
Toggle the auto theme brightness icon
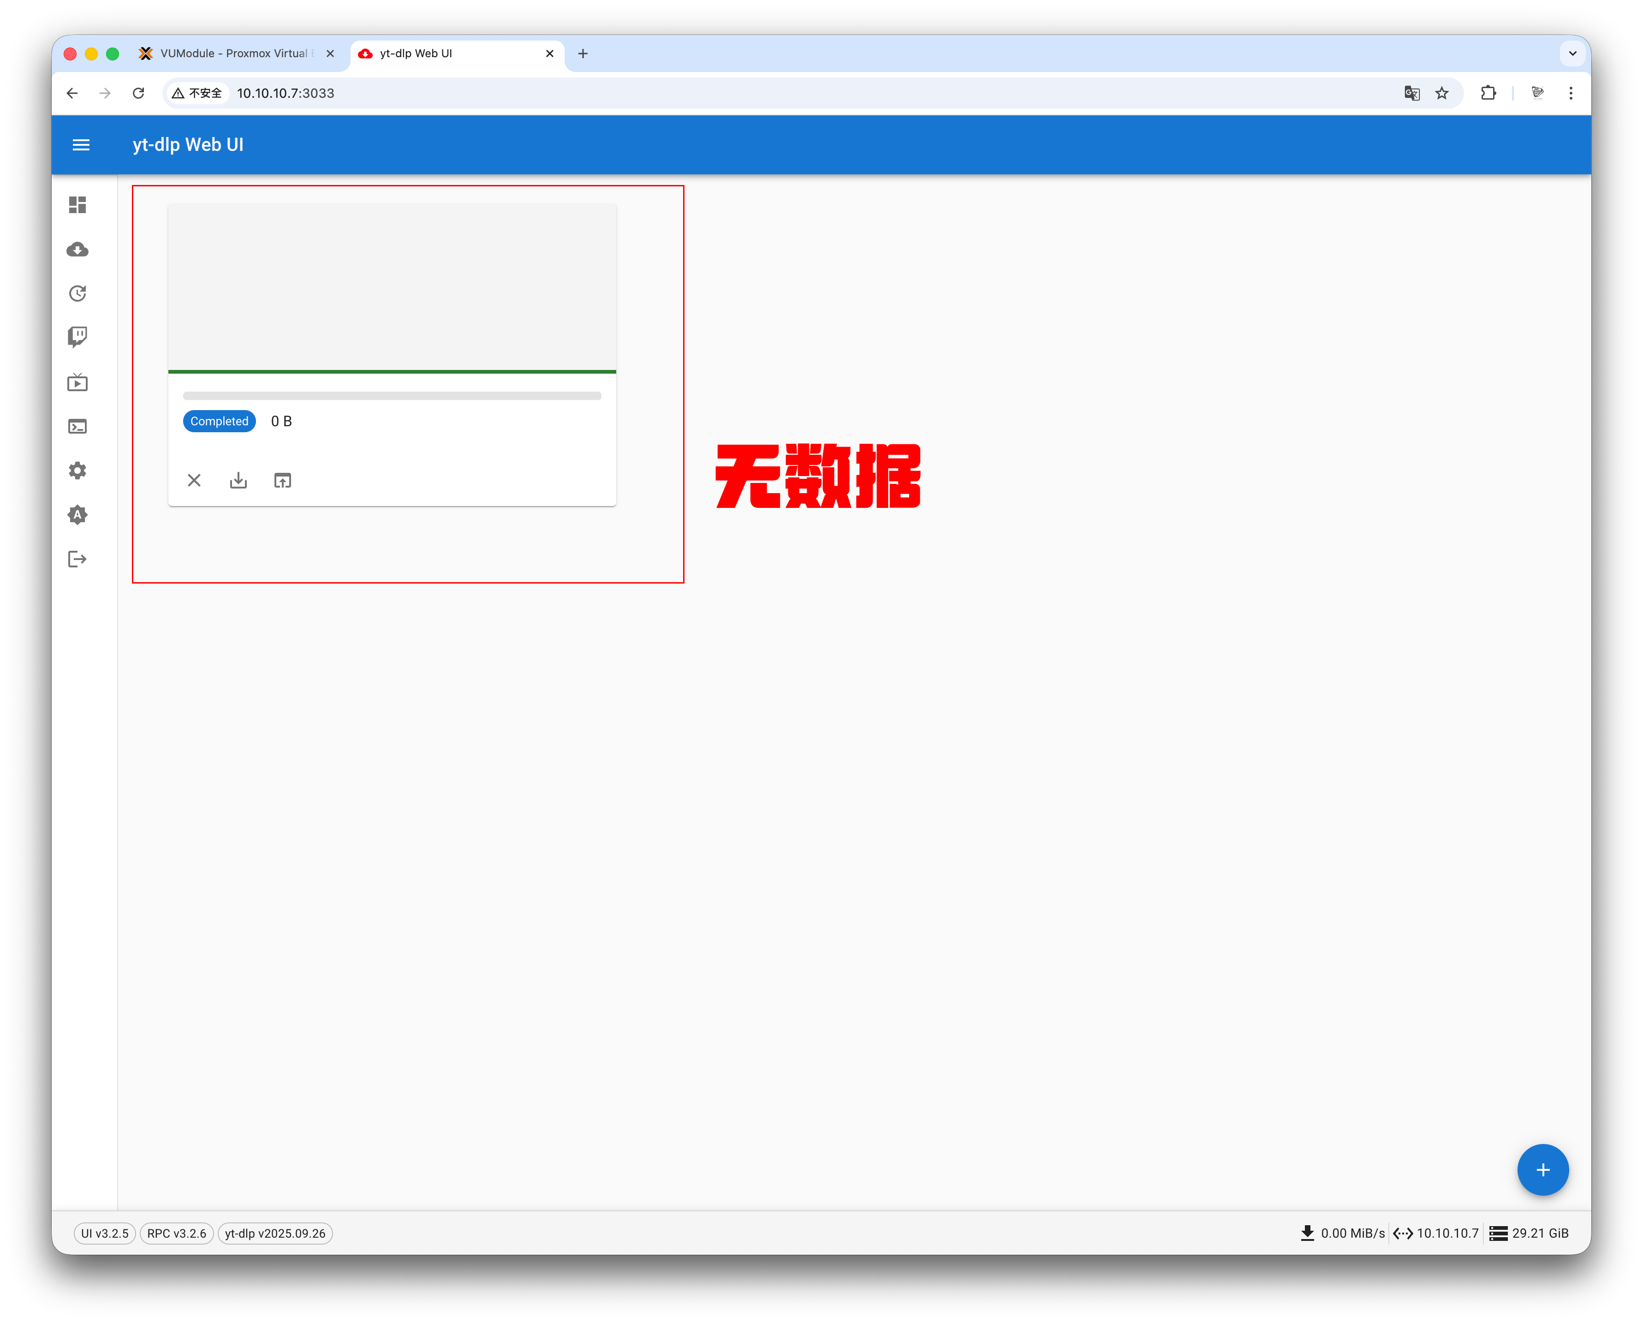pyautogui.click(x=78, y=515)
